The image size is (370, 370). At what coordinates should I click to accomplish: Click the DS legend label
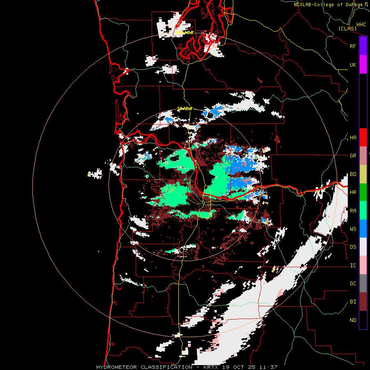tap(353, 247)
